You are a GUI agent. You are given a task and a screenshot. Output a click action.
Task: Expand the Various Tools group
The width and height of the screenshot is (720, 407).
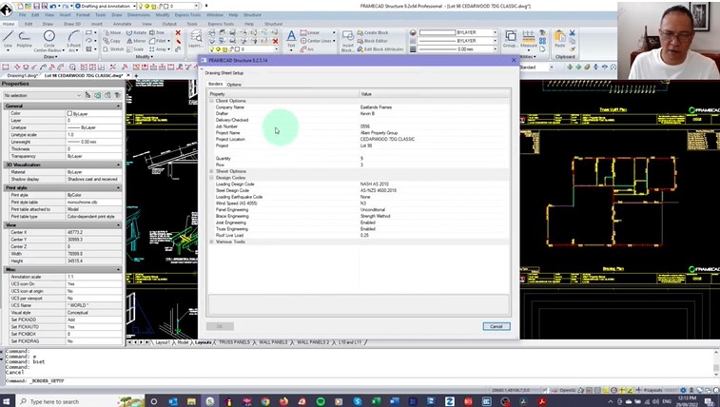pos(212,242)
